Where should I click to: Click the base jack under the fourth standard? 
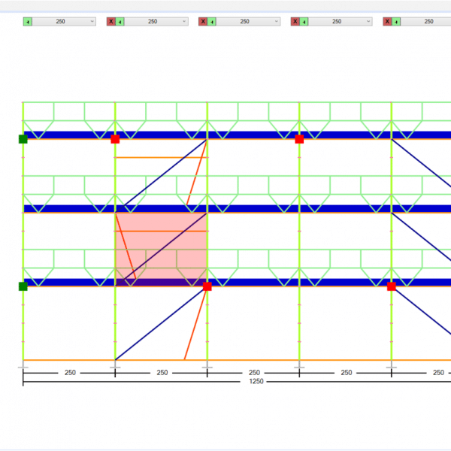point(299,365)
